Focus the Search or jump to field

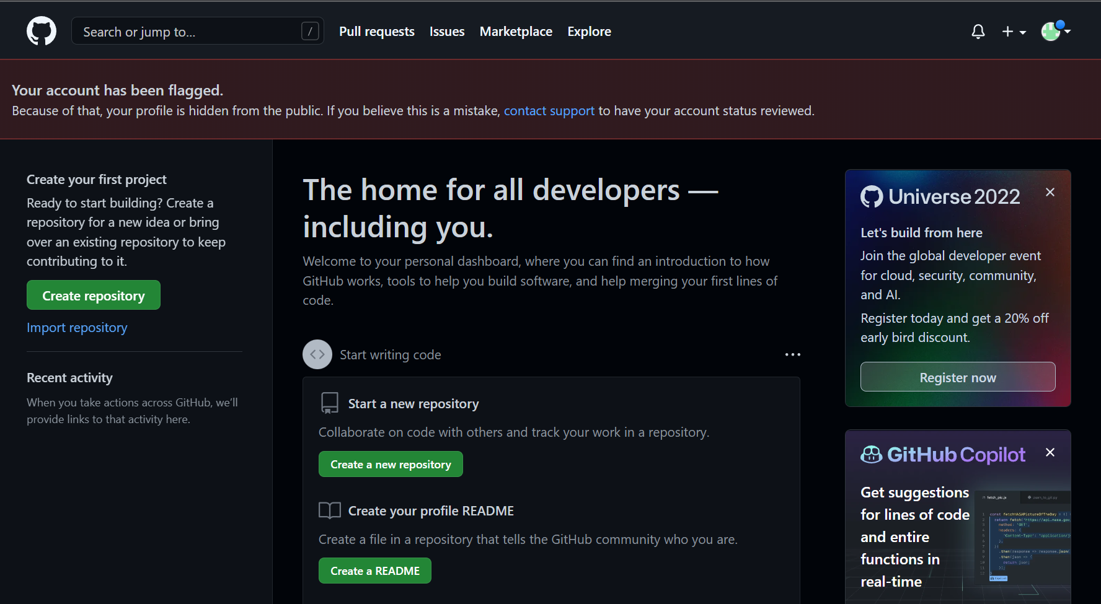coord(198,31)
